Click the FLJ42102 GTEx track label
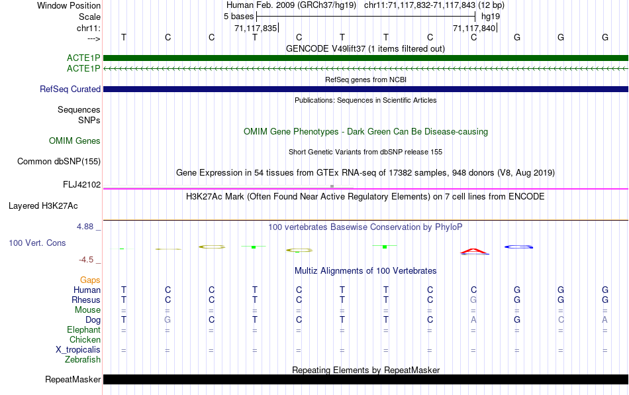Image resolution: width=629 pixels, height=395 pixels. point(82,185)
